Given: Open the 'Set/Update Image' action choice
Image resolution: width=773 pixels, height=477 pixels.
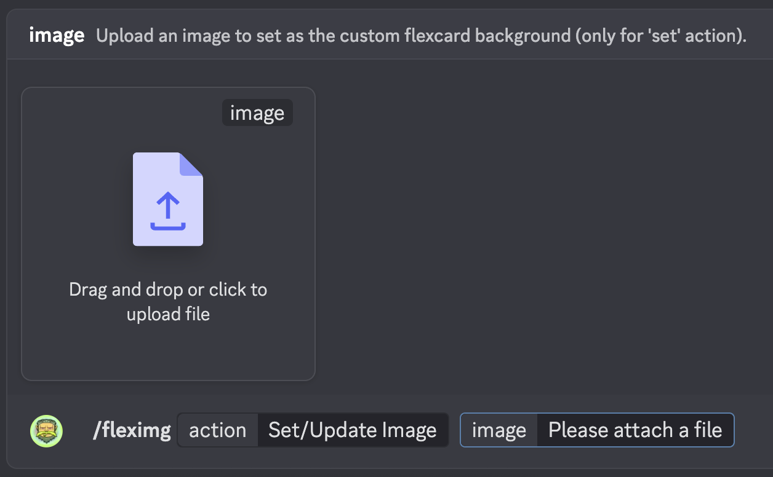Looking at the screenshot, I should point(353,430).
